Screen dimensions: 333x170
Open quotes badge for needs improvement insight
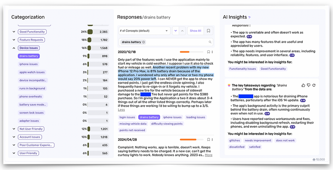(292, 55)
